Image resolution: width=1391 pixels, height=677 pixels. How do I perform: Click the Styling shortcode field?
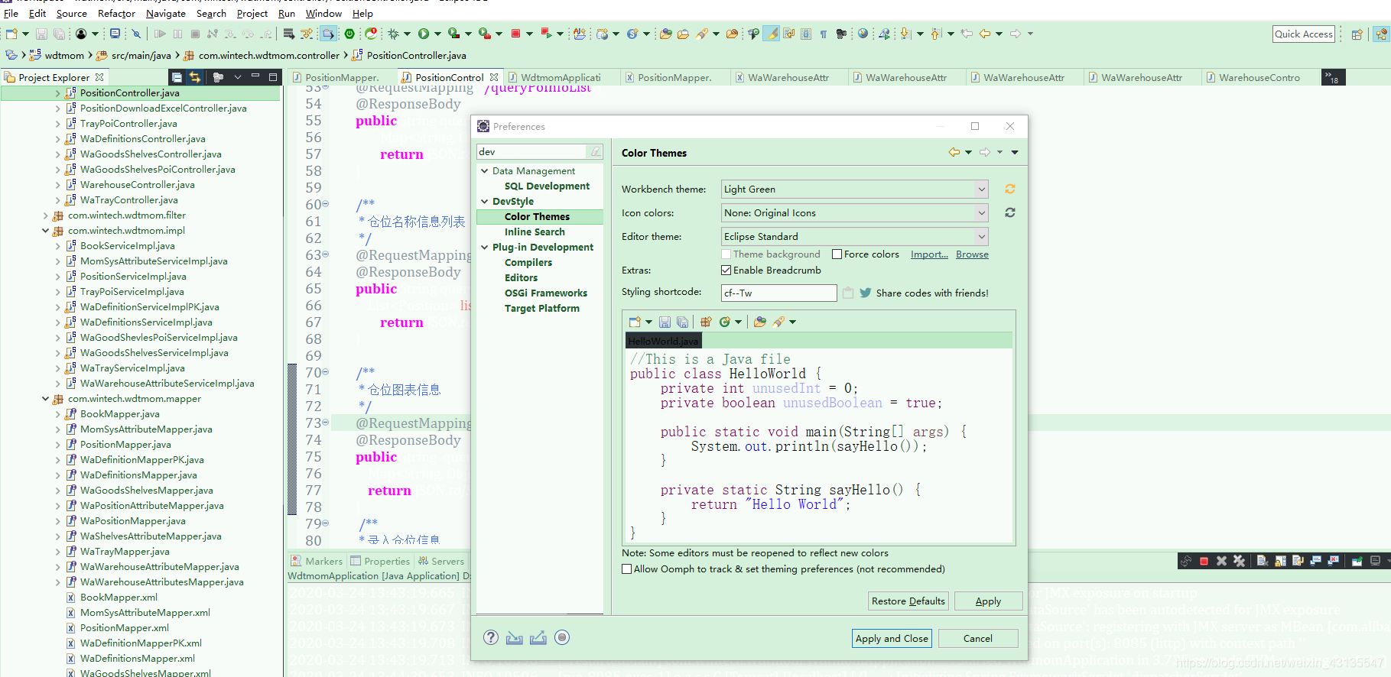click(779, 293)
